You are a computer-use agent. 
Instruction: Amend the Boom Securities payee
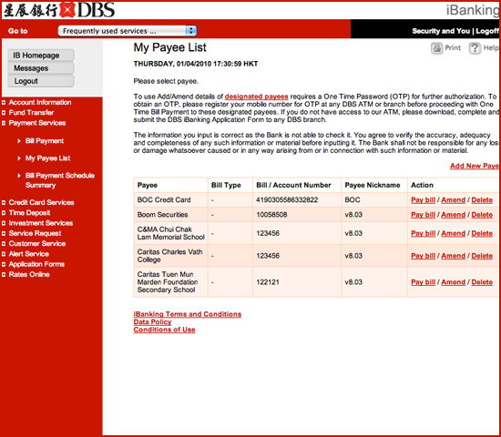453,215
